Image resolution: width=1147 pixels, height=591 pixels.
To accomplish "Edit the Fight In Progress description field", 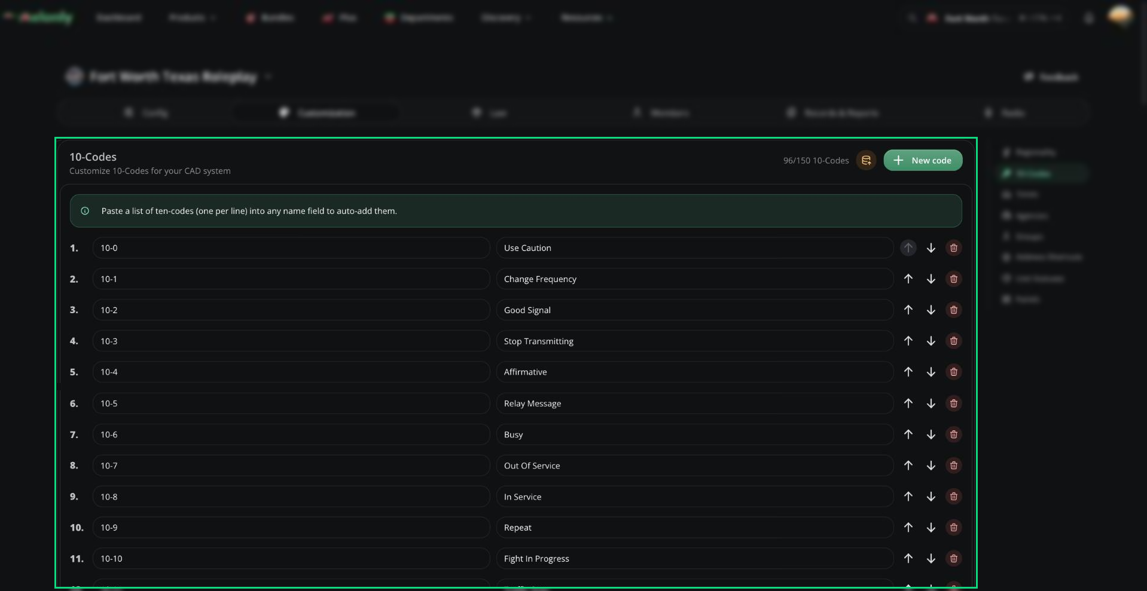I will (694, 559).
